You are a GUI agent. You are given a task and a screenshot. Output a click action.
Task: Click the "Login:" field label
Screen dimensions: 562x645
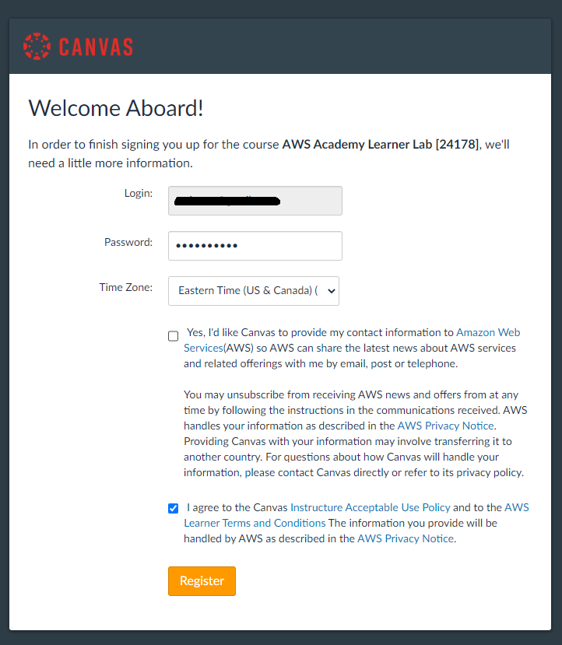pos(138,193)
